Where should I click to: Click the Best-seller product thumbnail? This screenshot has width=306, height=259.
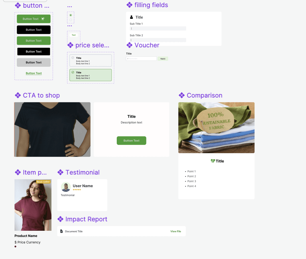(33, 205)
